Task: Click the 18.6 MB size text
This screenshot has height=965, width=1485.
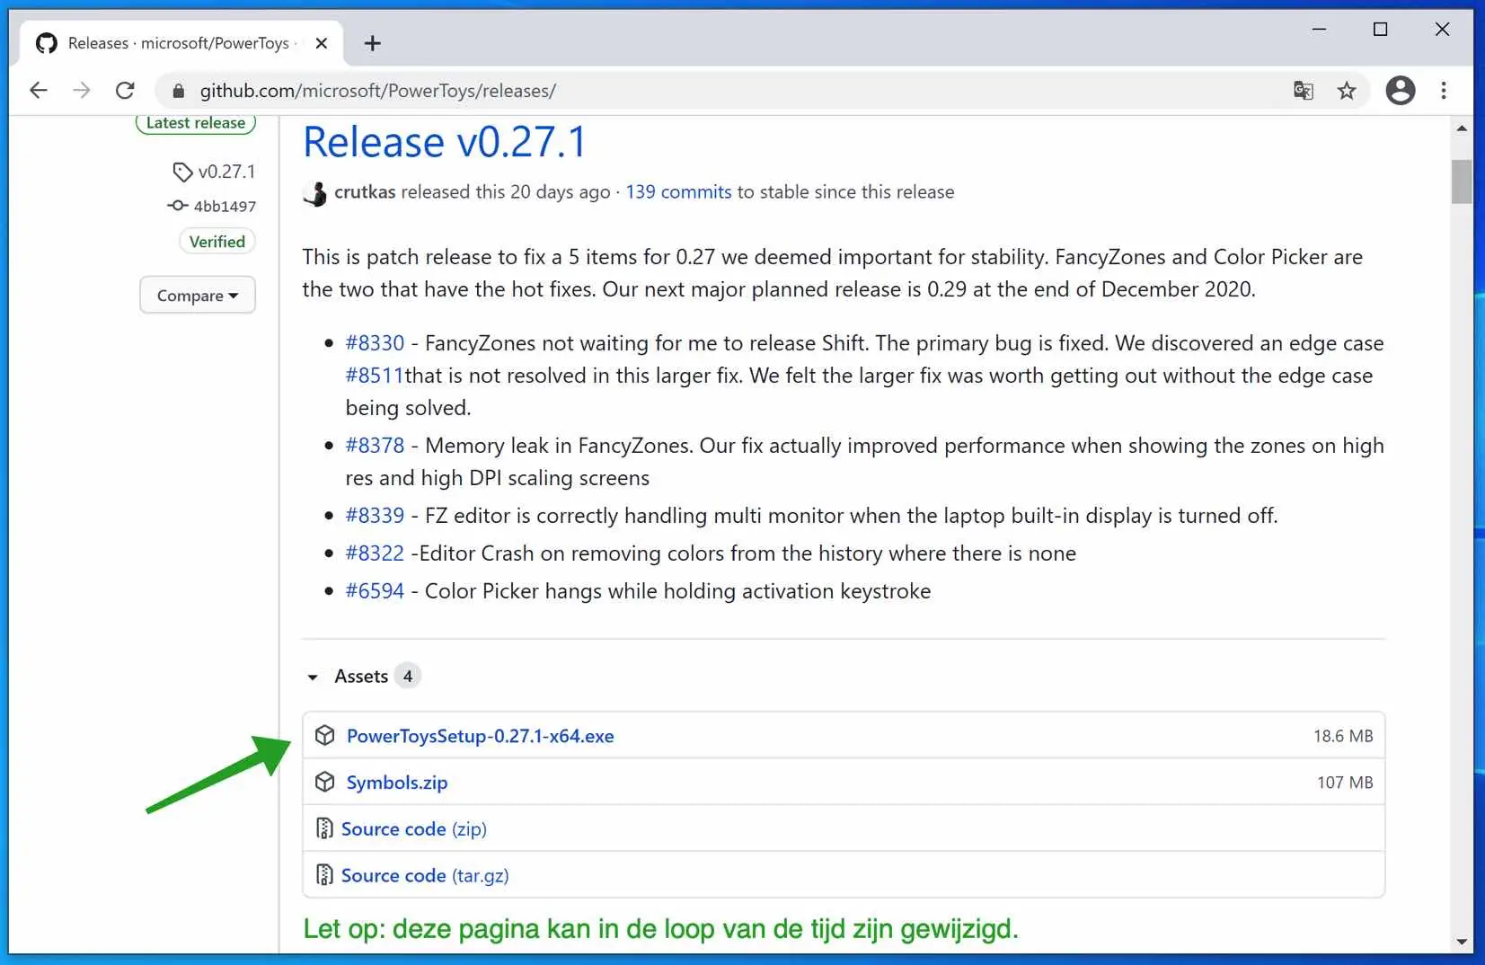Action: point(1343,736)
